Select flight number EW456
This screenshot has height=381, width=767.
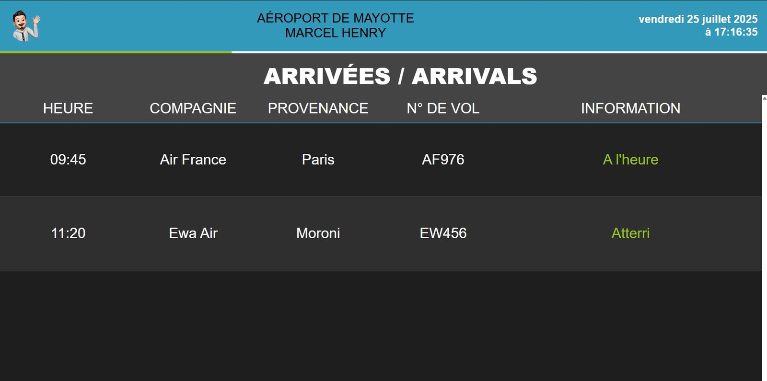(443, 233)
